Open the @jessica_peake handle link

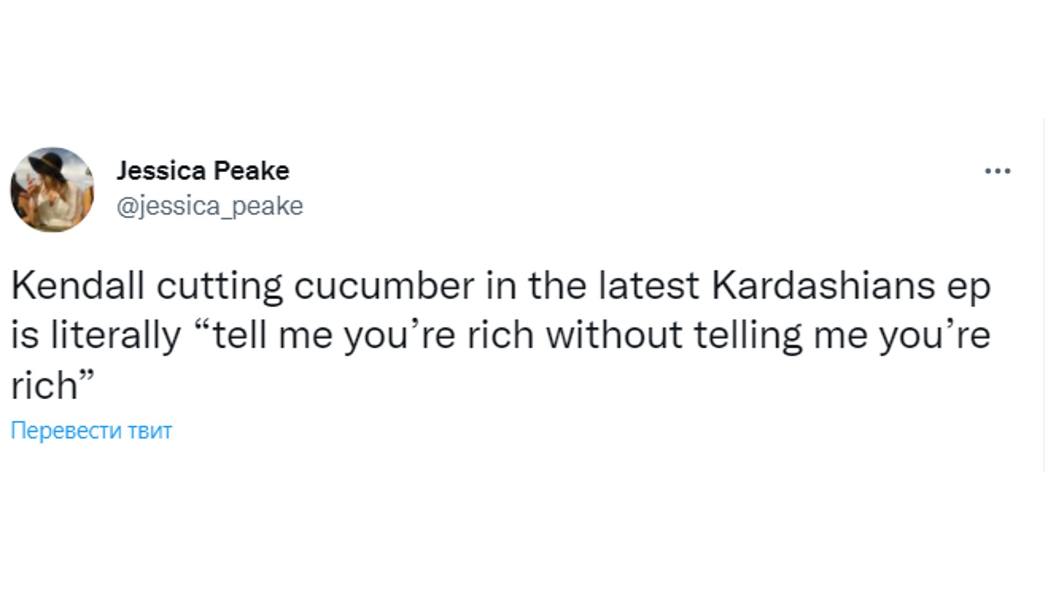[210, 206]
